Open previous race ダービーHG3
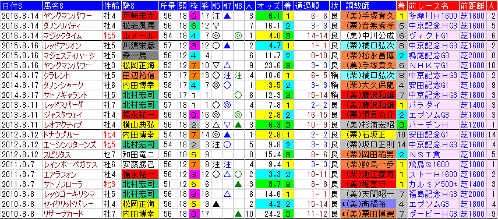 tap(433, 213)
